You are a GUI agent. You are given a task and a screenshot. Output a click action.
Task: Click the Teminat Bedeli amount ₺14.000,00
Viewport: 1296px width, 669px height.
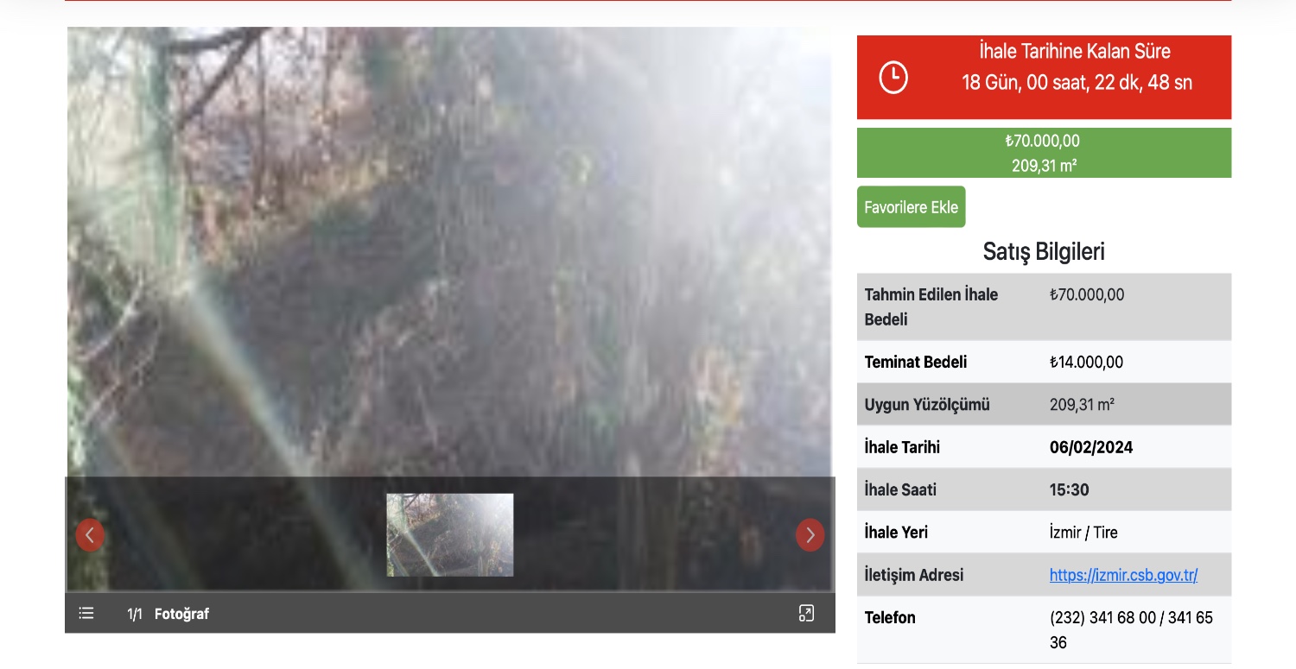[x=1086, y=363]
